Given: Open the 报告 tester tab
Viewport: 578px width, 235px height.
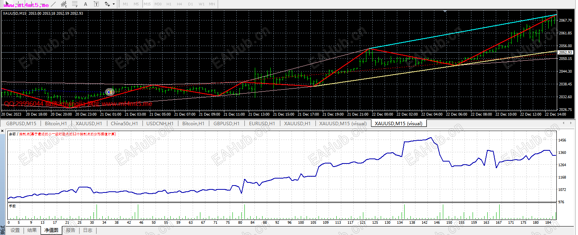Looking at the screenshot, I should (x=71, y=230).
